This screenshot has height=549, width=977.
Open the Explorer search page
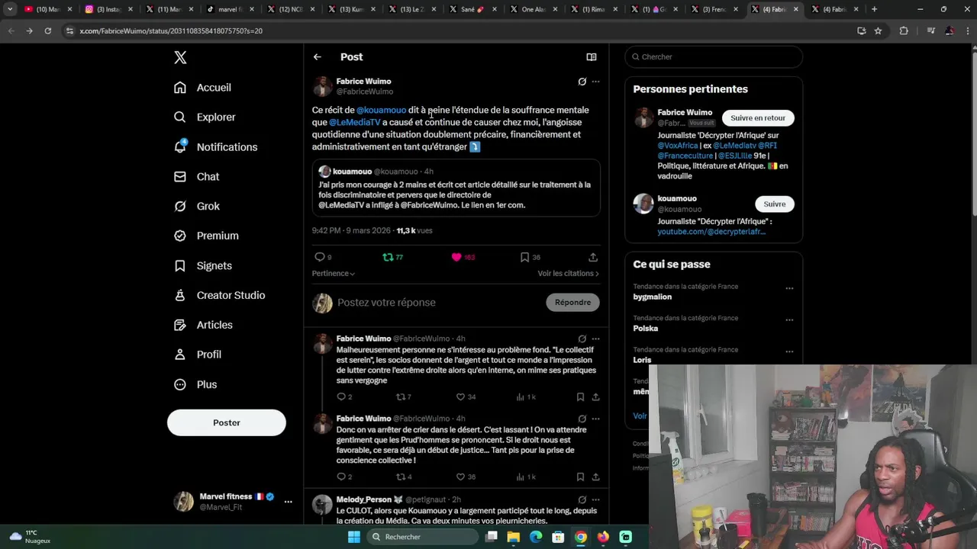205,117
